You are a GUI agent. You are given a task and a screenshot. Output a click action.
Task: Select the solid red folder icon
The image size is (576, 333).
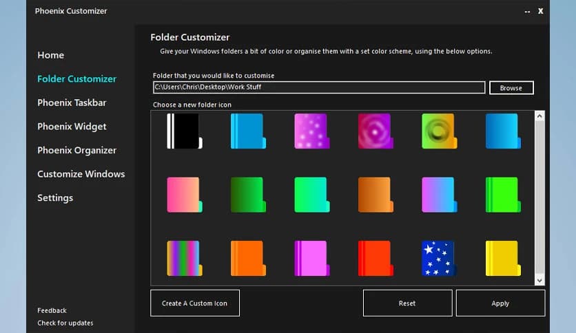coord(376,258)
